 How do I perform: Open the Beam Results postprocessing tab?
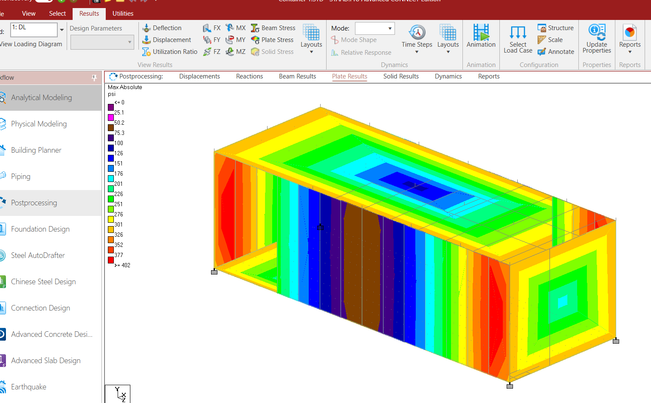[297, 76]
